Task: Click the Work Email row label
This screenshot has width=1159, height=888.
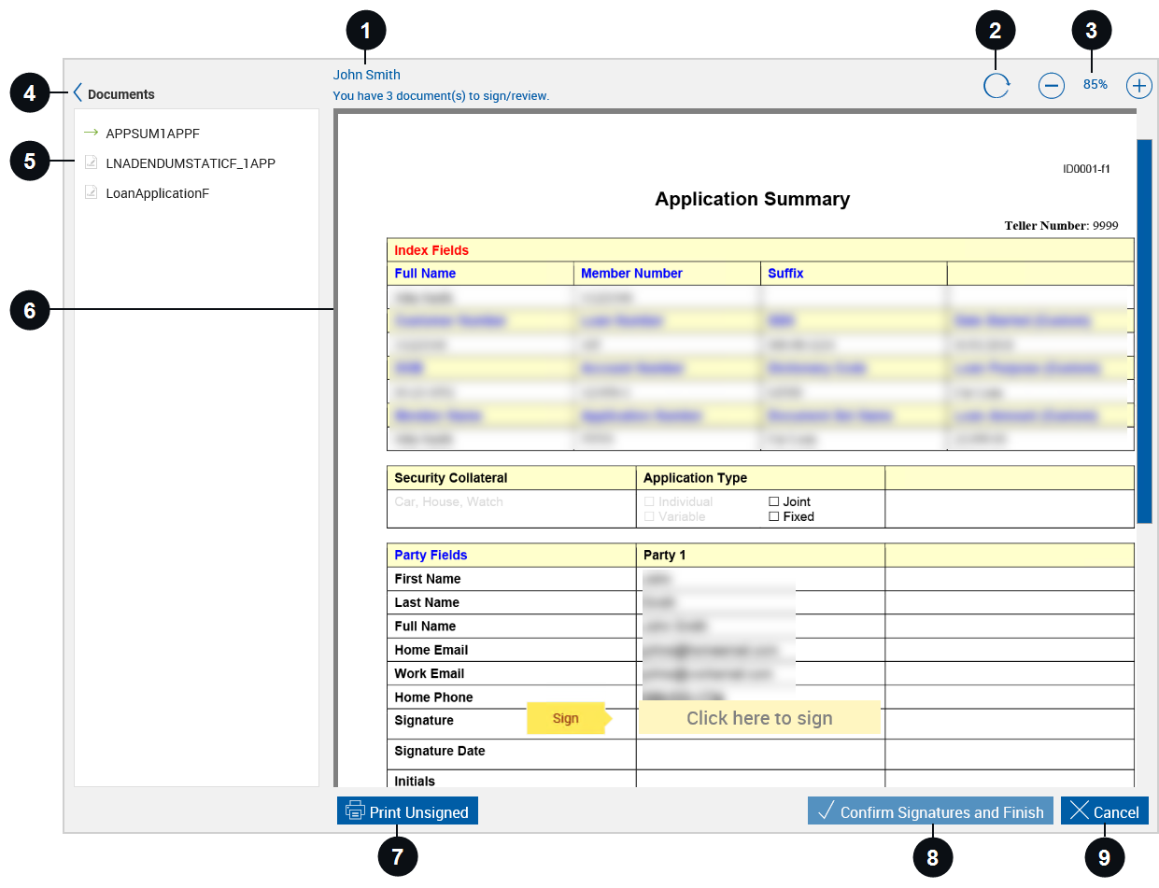Action: pyautogui.click(x=430, y=673)
